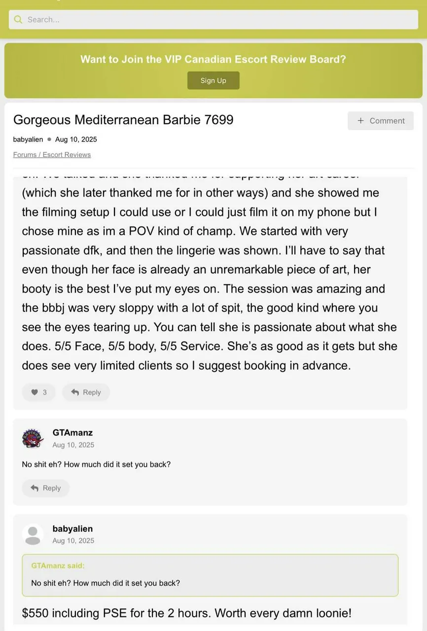427x631 pixels.
Task: Click the VIP Review Board banner heading
Action: pyautogui.click(x=213, y=59)
